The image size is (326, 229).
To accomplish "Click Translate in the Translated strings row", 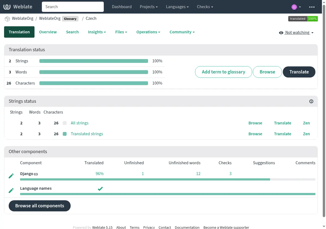I will [283, 134].
